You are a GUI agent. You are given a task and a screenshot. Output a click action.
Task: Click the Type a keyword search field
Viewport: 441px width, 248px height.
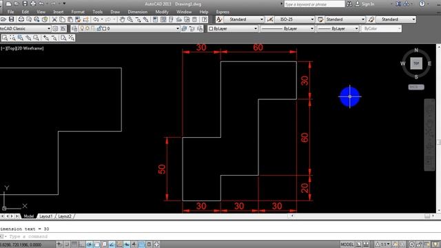(x=314, y=4)
